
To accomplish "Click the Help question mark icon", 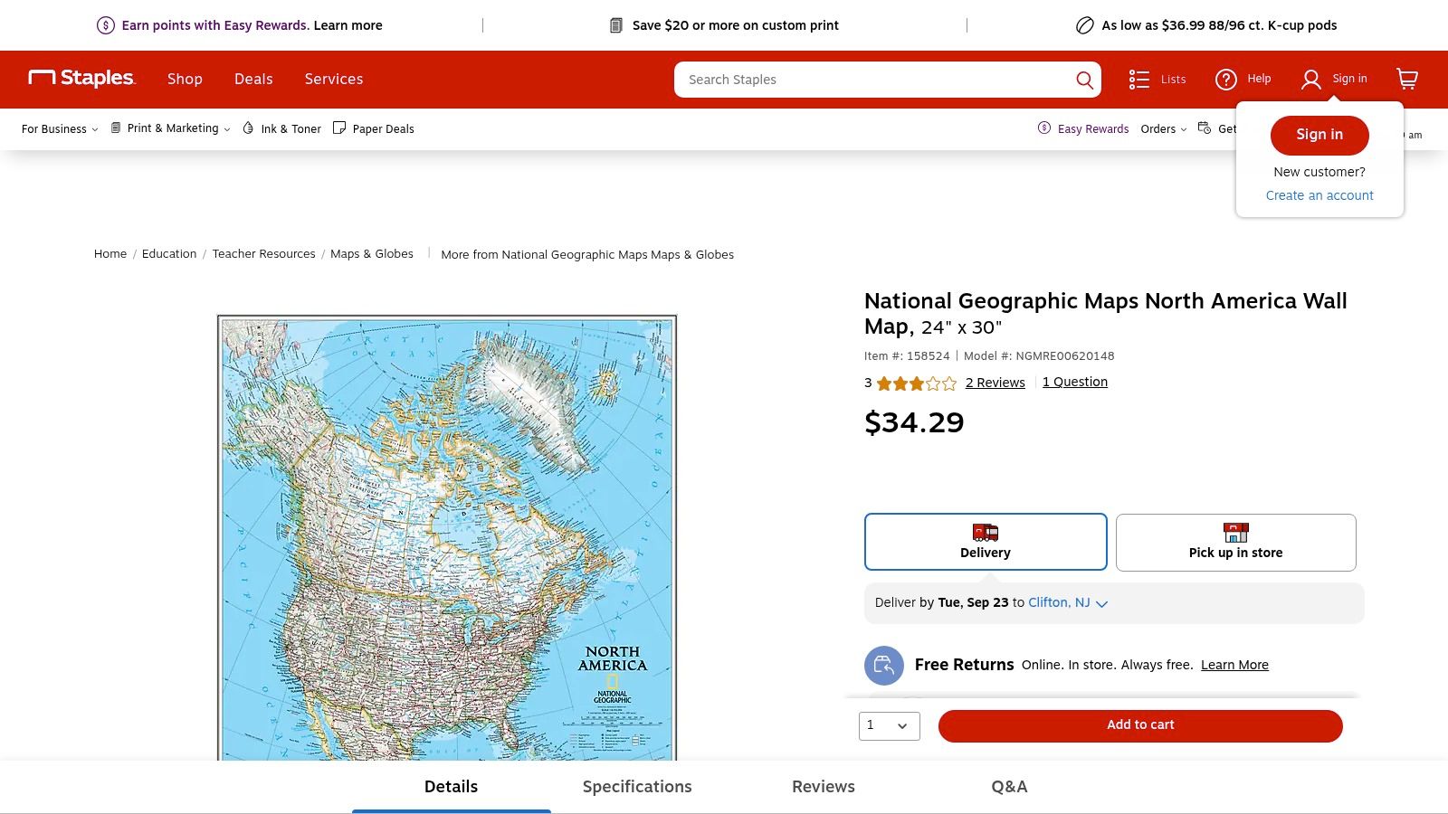I will (1225, 79).
